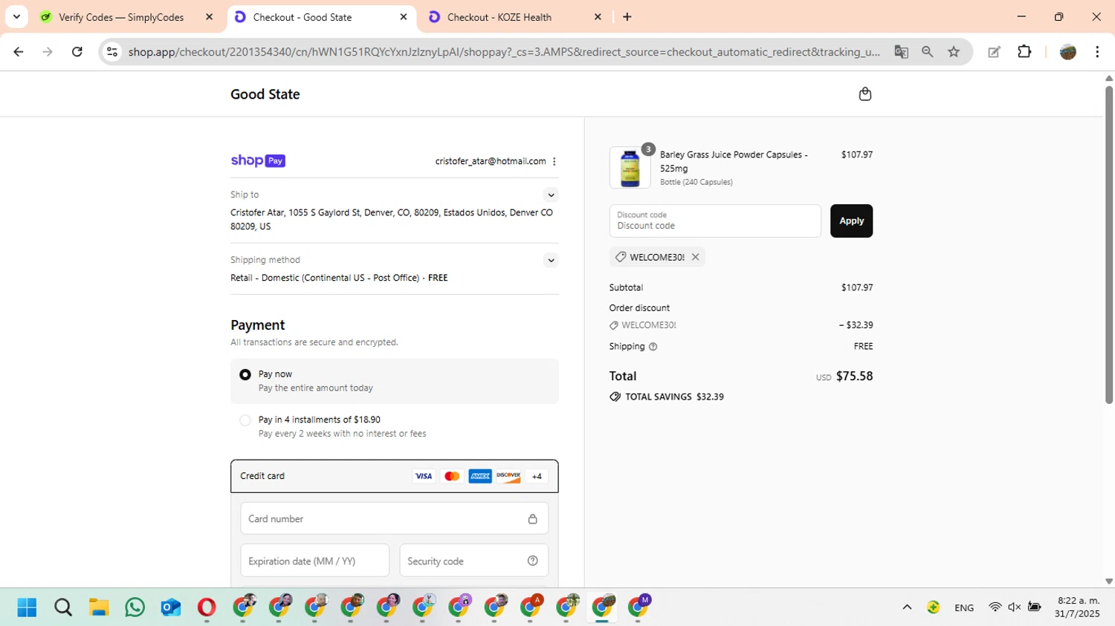Click the TOTAL SAVINGS $32.39 text
The width and height of the screenshot is (1115, 626).
pyautogui.click(x=674, y=397)
